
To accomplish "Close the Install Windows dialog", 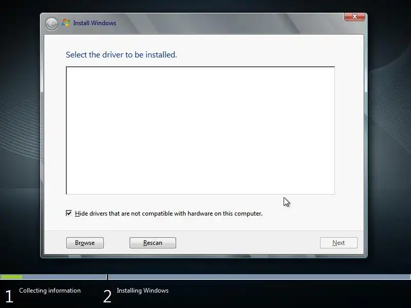I will click(x=354, y=16).
